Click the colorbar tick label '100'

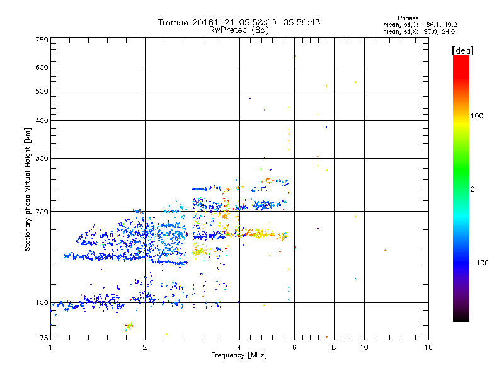477,116
